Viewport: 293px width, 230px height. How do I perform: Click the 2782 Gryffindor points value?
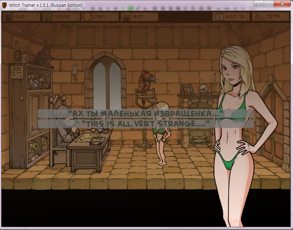[99, 17]
